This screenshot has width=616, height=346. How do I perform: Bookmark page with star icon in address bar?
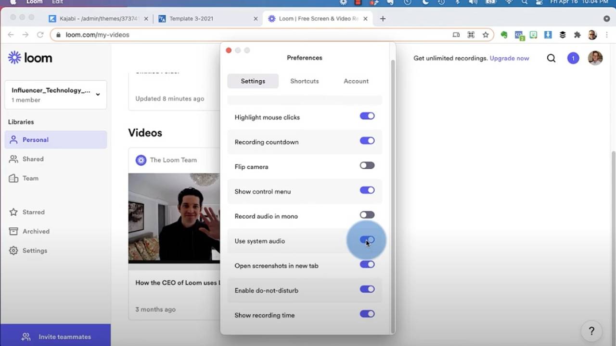point(486,35)
